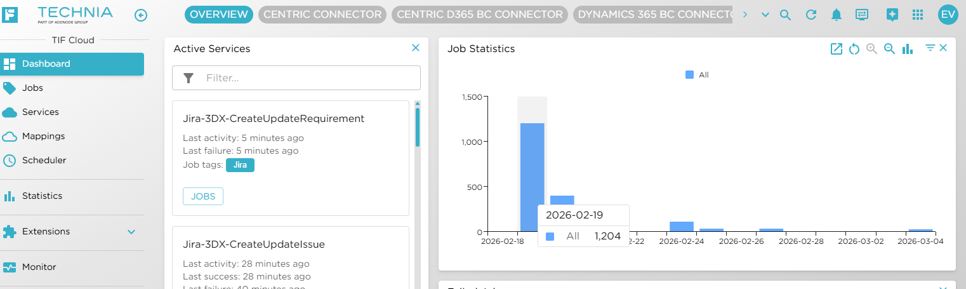Switch chart type with bar chart icon
966x289 pixels.
click(908, 49)
